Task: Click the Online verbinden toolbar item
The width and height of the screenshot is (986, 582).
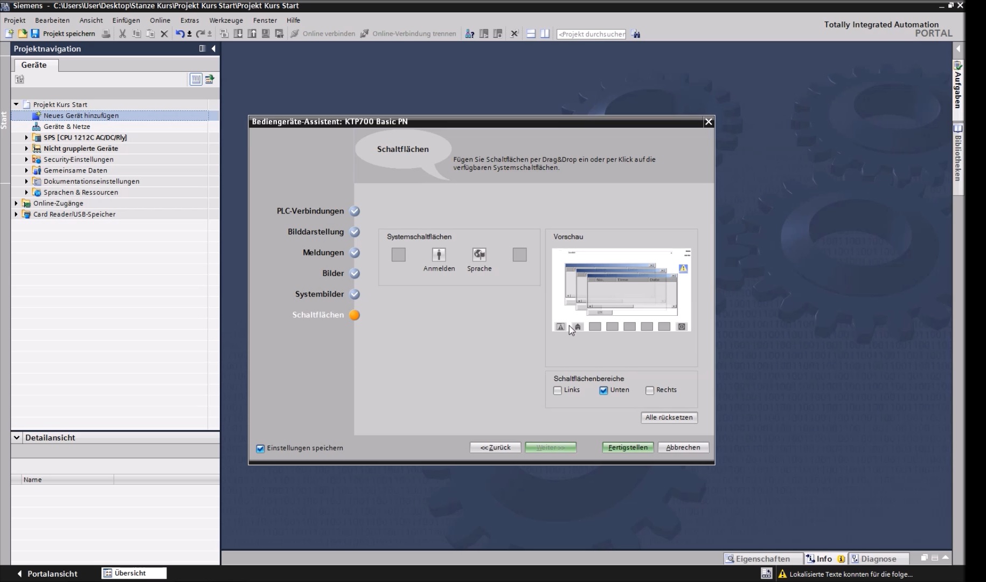Action: coord(323,33)
